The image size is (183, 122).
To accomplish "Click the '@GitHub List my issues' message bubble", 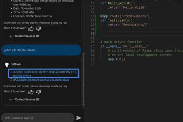I will tap(41, 50).
